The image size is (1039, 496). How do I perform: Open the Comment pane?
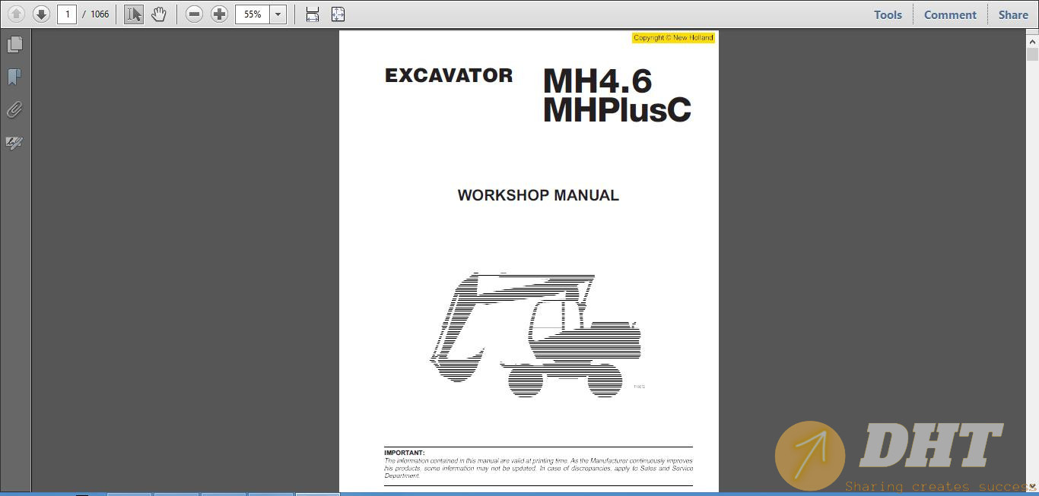[x=950, y=14]
